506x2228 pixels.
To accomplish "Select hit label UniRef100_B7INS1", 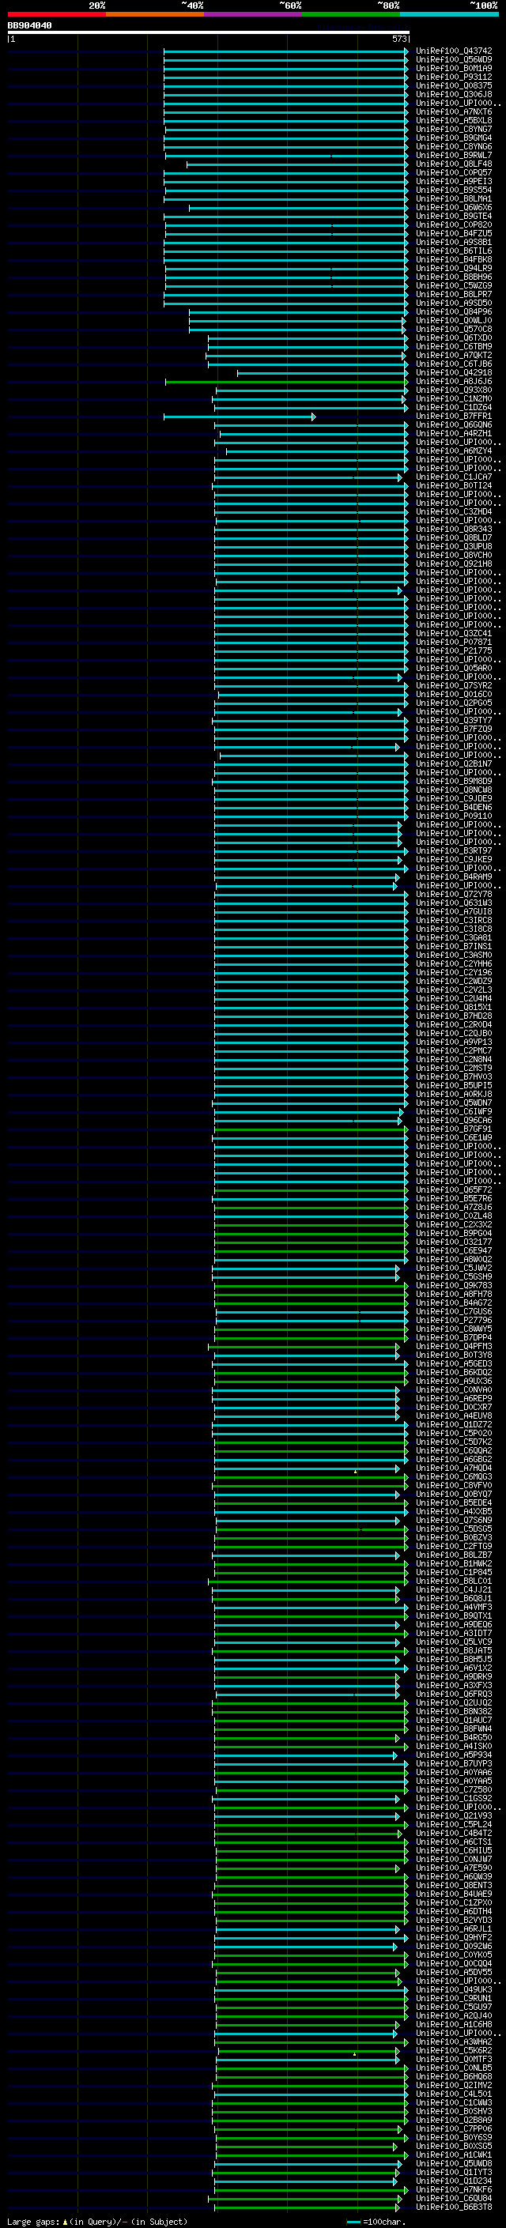I will tap(454, 946).
